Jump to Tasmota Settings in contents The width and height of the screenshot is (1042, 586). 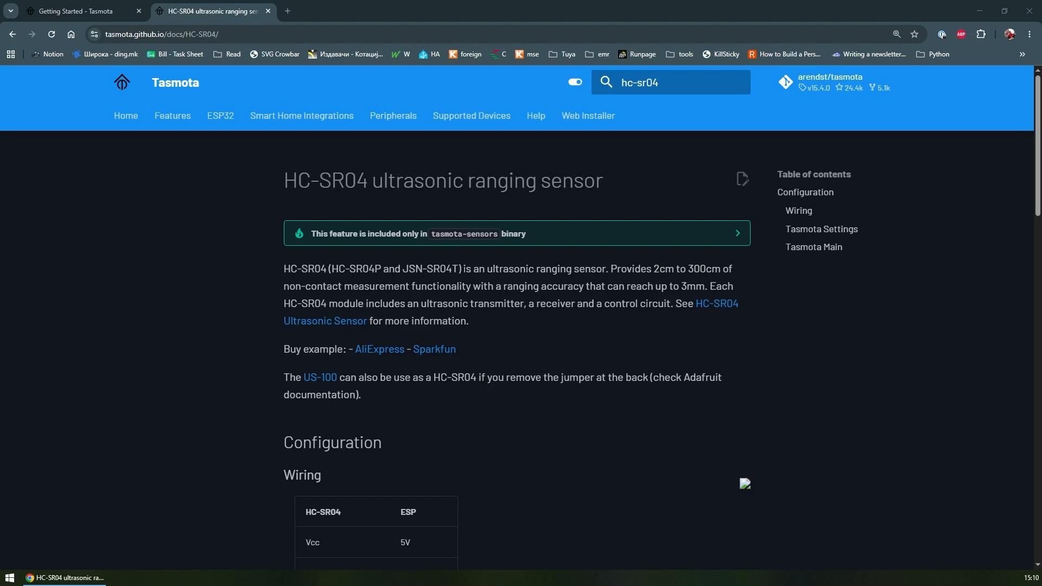tap(822, 229)
